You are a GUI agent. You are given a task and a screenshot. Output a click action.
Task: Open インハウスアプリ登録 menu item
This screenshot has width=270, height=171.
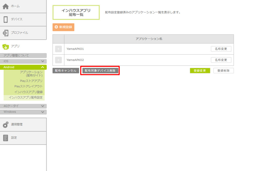pyautogui.click(x=28, y=92)
